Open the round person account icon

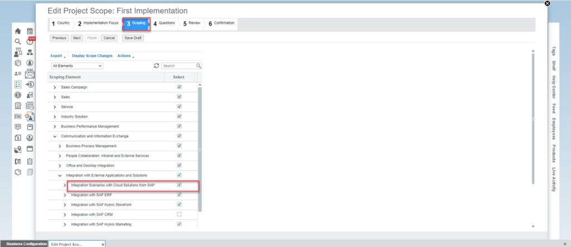point(30,63)
